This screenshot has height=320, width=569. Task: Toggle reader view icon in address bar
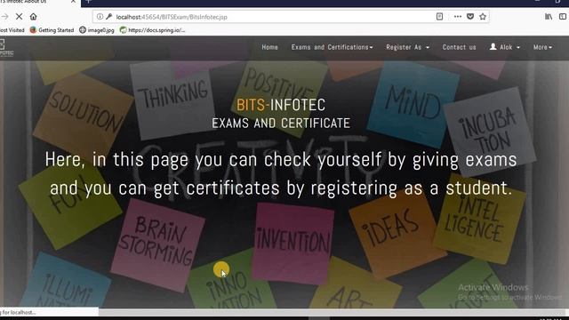(439, 17)
